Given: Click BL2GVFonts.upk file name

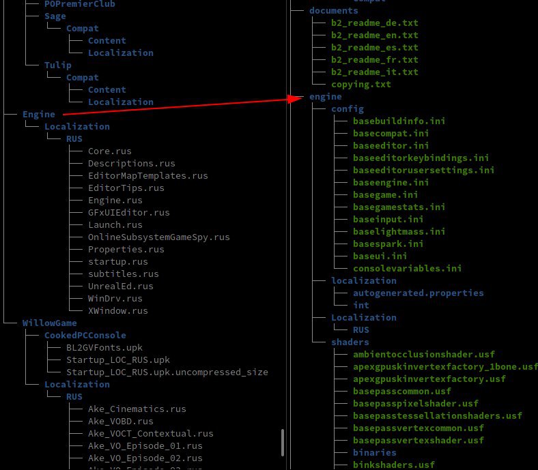Looking at the screenshot, I should coord(104,348).
